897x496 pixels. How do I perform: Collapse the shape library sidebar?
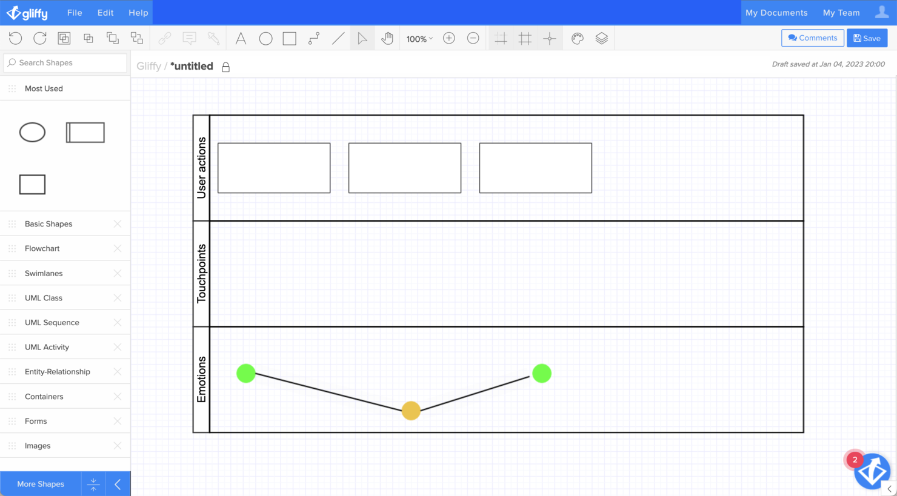click(118, 484)
